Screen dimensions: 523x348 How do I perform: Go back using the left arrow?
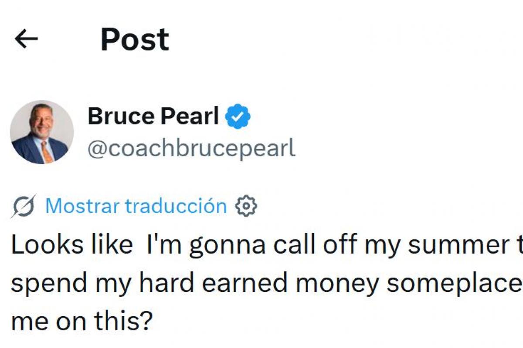point(27,40)
